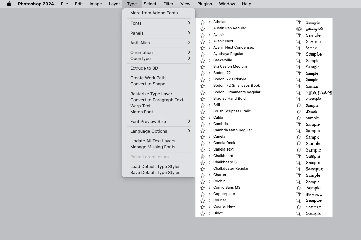Open the File menu
The width and height of the screenshot is (361, 240).
64,4
